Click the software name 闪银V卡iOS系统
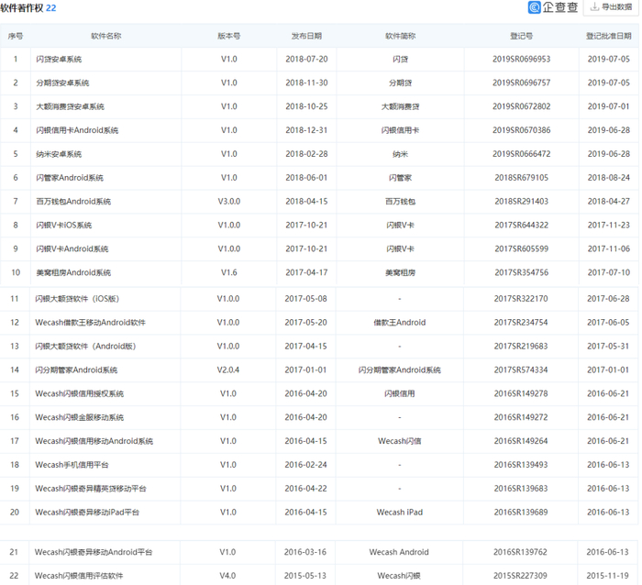642x585 pixels. point(64,226)
